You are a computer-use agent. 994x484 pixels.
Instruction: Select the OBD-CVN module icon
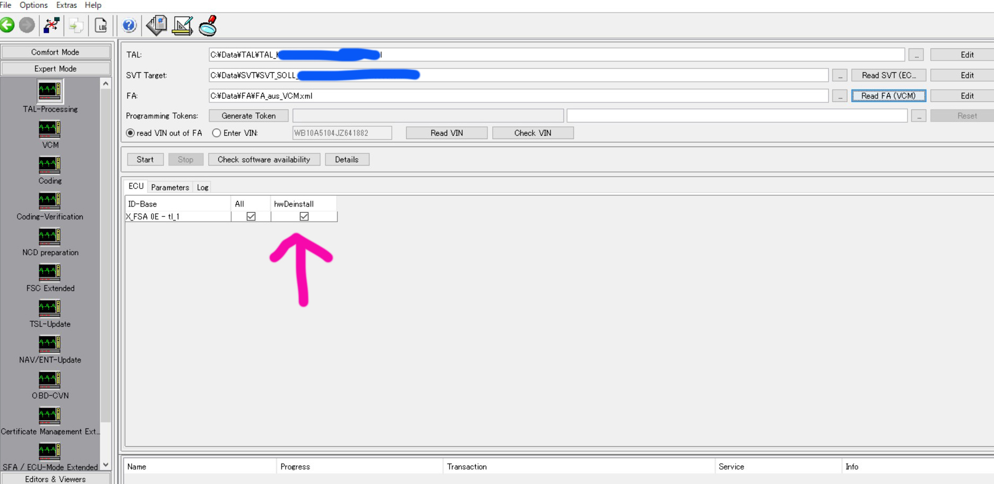(49, 379)
